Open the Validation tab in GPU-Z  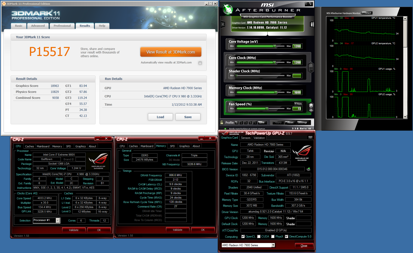coord(259,138)
